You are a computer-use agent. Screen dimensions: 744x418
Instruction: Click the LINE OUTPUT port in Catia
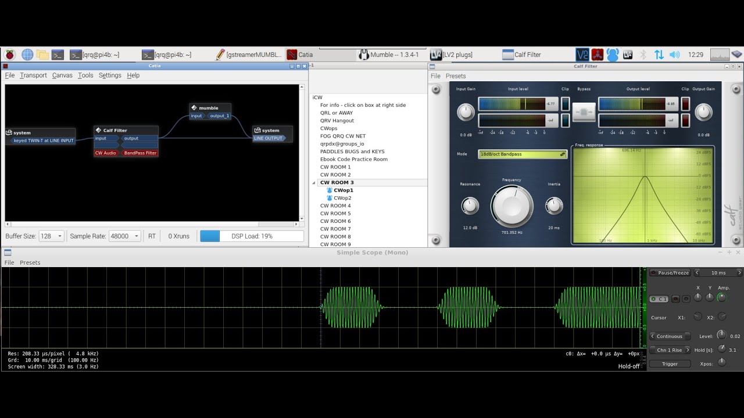click(268, 138)
